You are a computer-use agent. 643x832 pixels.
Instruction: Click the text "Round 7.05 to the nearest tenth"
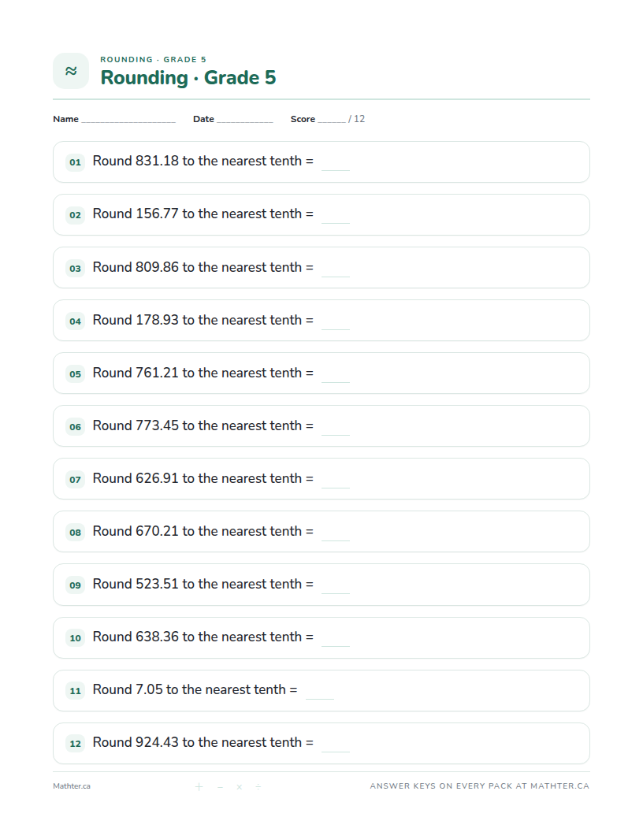click(189, 689)
